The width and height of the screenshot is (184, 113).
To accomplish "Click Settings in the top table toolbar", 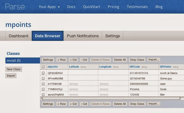I will point(48,60).
